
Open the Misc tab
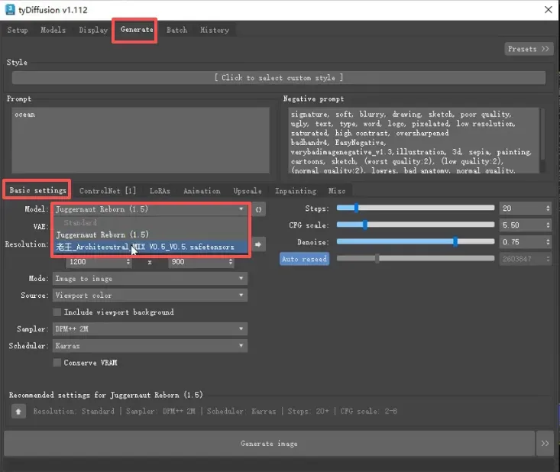[337, 191]
